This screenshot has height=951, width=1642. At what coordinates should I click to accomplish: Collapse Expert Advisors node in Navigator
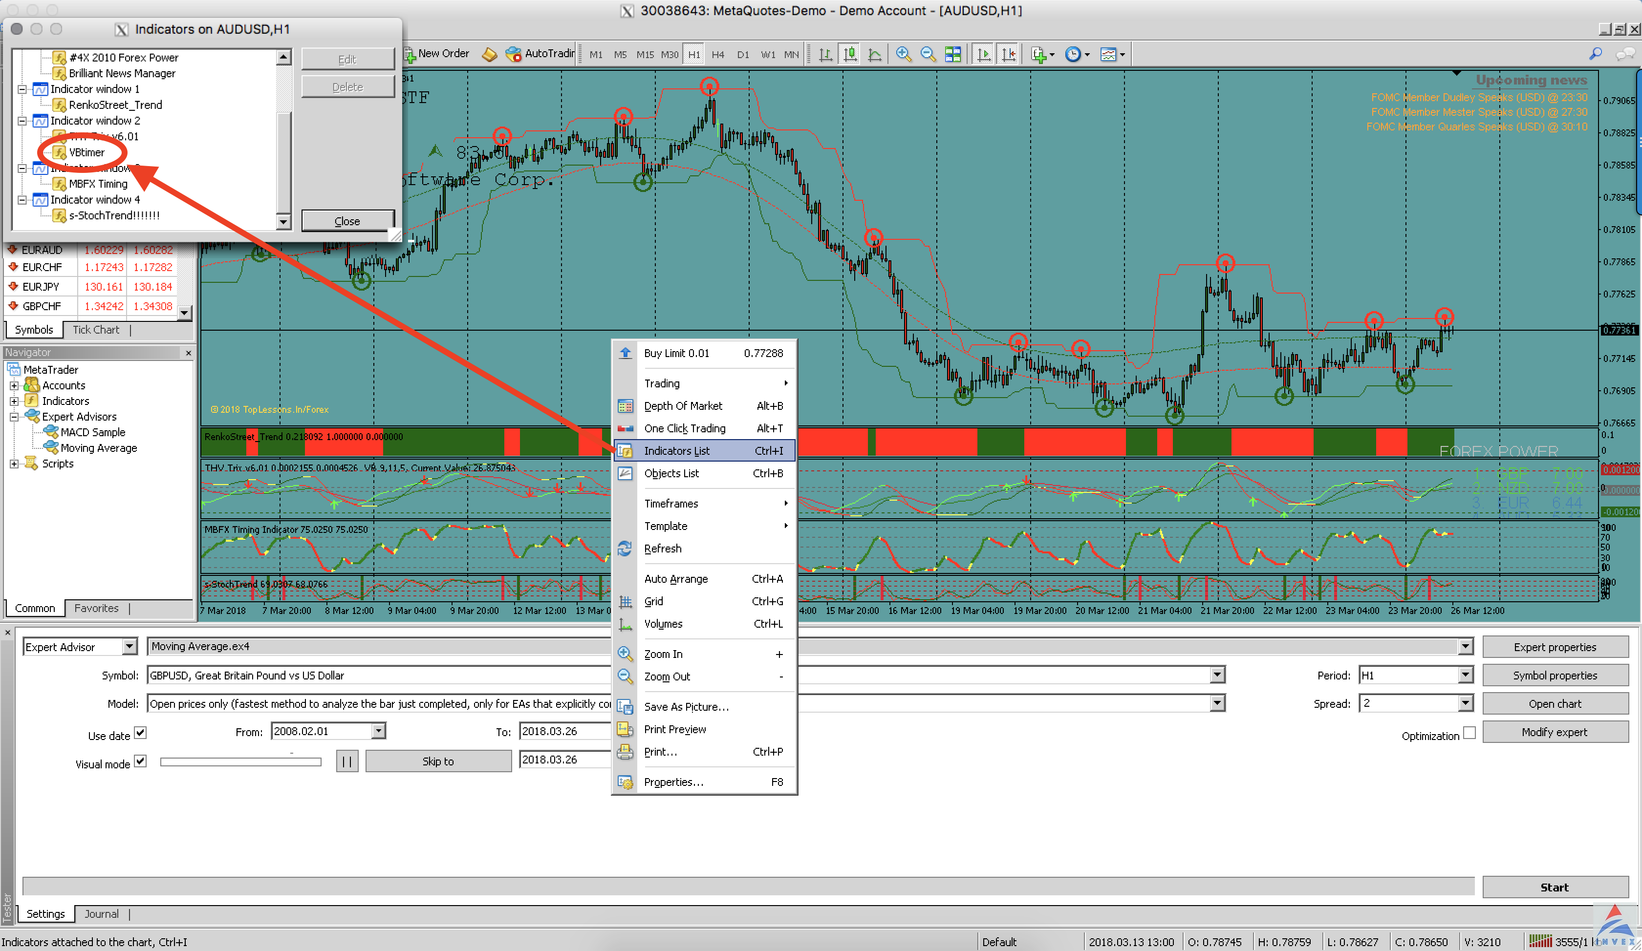click(14, 417)
